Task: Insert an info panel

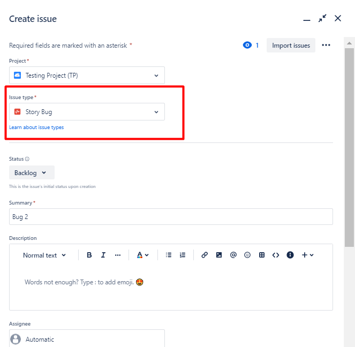Action: click(290, 255)
